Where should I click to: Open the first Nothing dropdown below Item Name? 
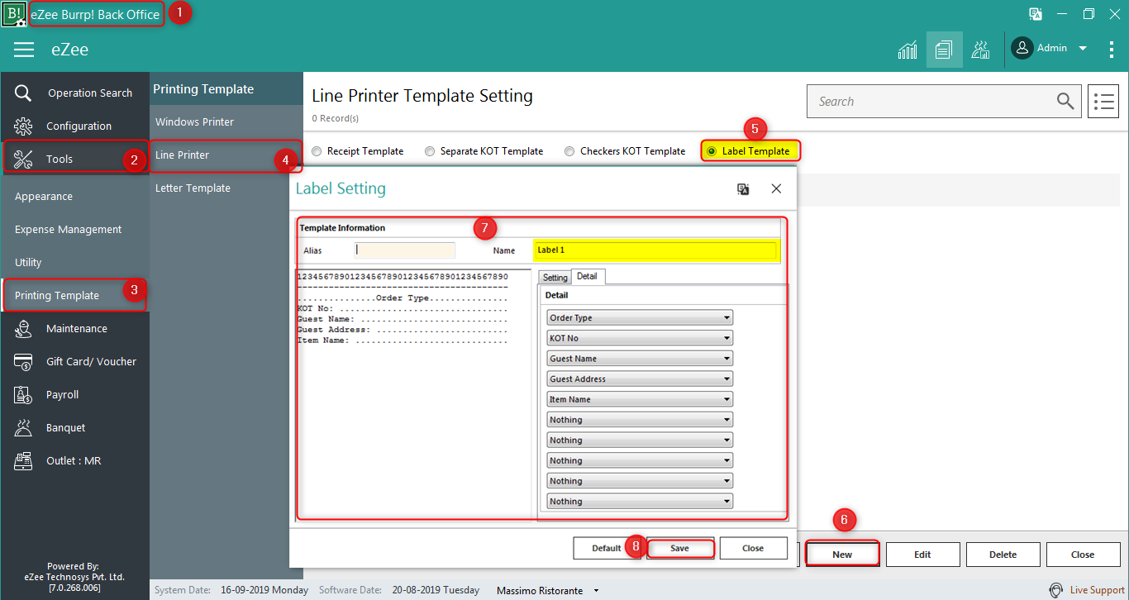click(640, 420)
